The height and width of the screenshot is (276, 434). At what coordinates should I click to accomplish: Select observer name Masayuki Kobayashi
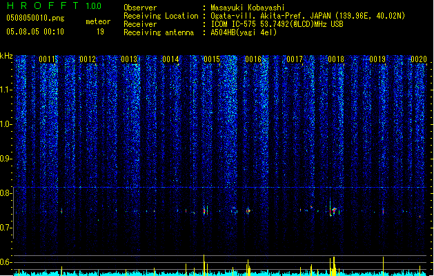(248, 8)
